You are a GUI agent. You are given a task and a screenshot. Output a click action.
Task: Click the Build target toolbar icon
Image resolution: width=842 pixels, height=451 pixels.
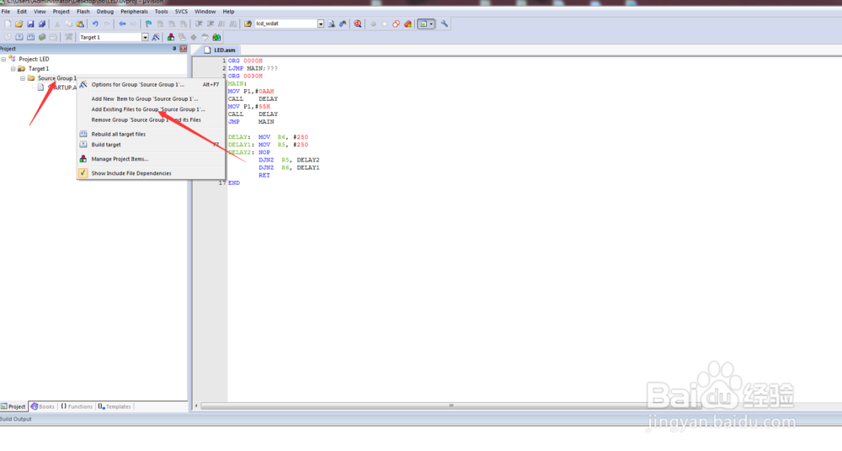tap(19, 37)
